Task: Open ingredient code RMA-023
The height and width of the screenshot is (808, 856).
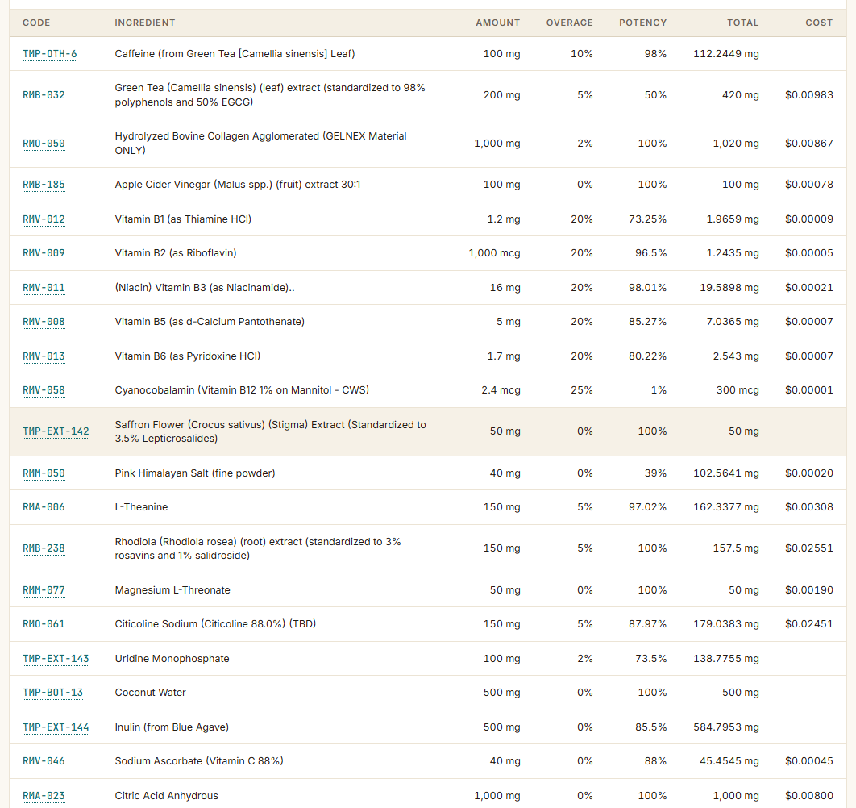Action: (x=44, y=795)
